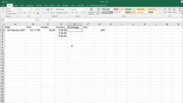
Task: Switch to the Data tab
Action: point(46,5)
